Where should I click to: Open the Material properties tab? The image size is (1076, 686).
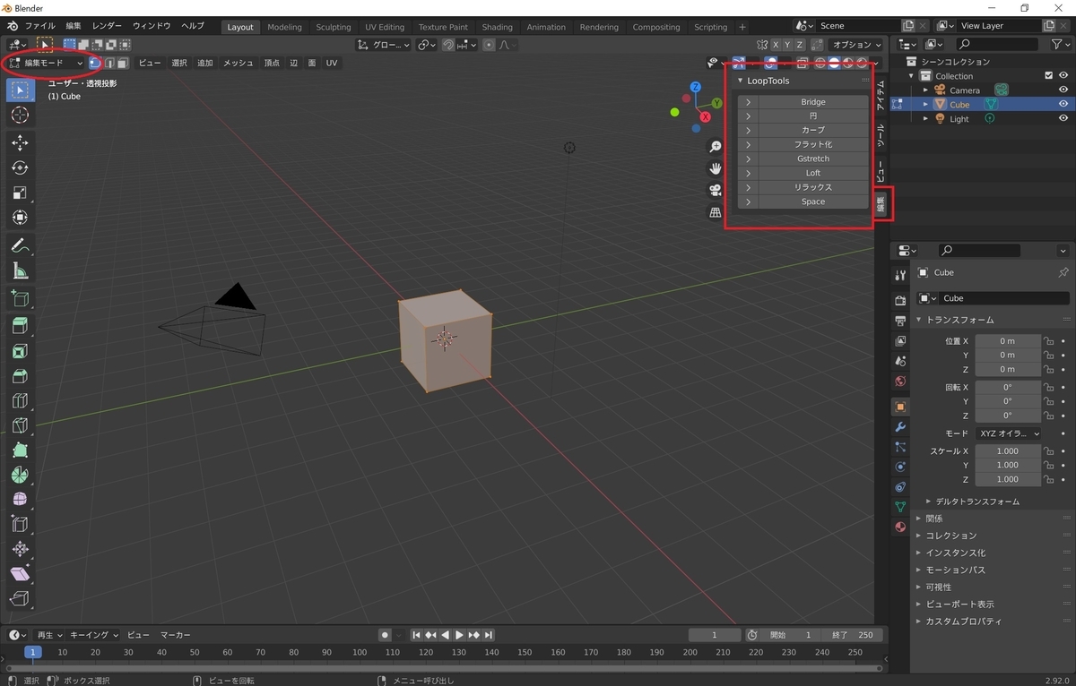tap(900, 527)
